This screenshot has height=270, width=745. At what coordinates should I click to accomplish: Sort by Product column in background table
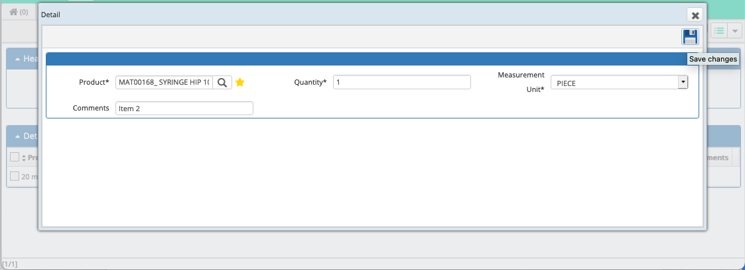[x=25, y=157]
